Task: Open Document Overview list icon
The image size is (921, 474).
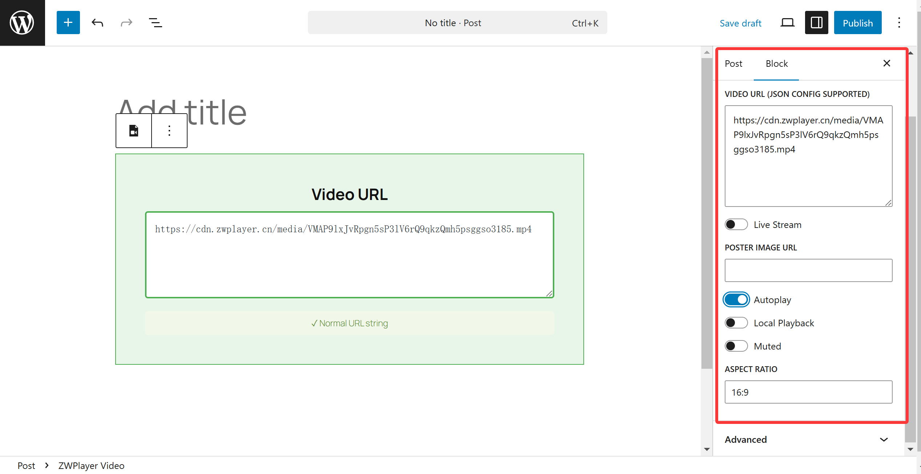Action: 155,23
